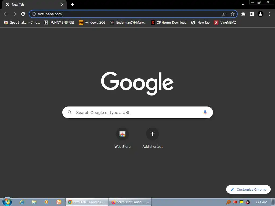Click the Google logo
This screenshot has width=275, height=206.
click(x=137, y=83)
